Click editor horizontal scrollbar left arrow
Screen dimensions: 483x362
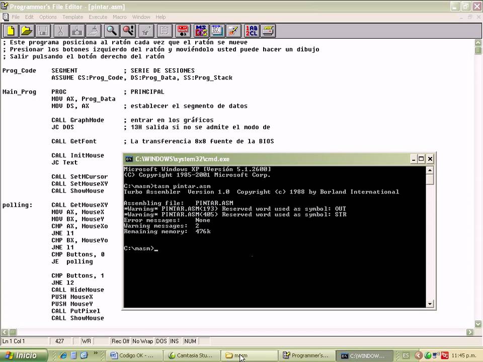(5, 332)
